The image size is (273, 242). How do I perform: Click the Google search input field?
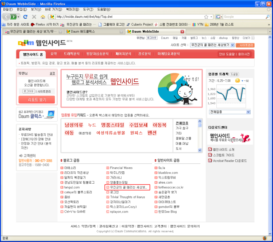(x=244, y=17)
